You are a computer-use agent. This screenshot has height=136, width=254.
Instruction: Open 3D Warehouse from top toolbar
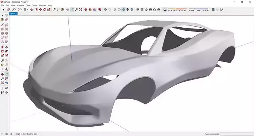click(86, 10)
